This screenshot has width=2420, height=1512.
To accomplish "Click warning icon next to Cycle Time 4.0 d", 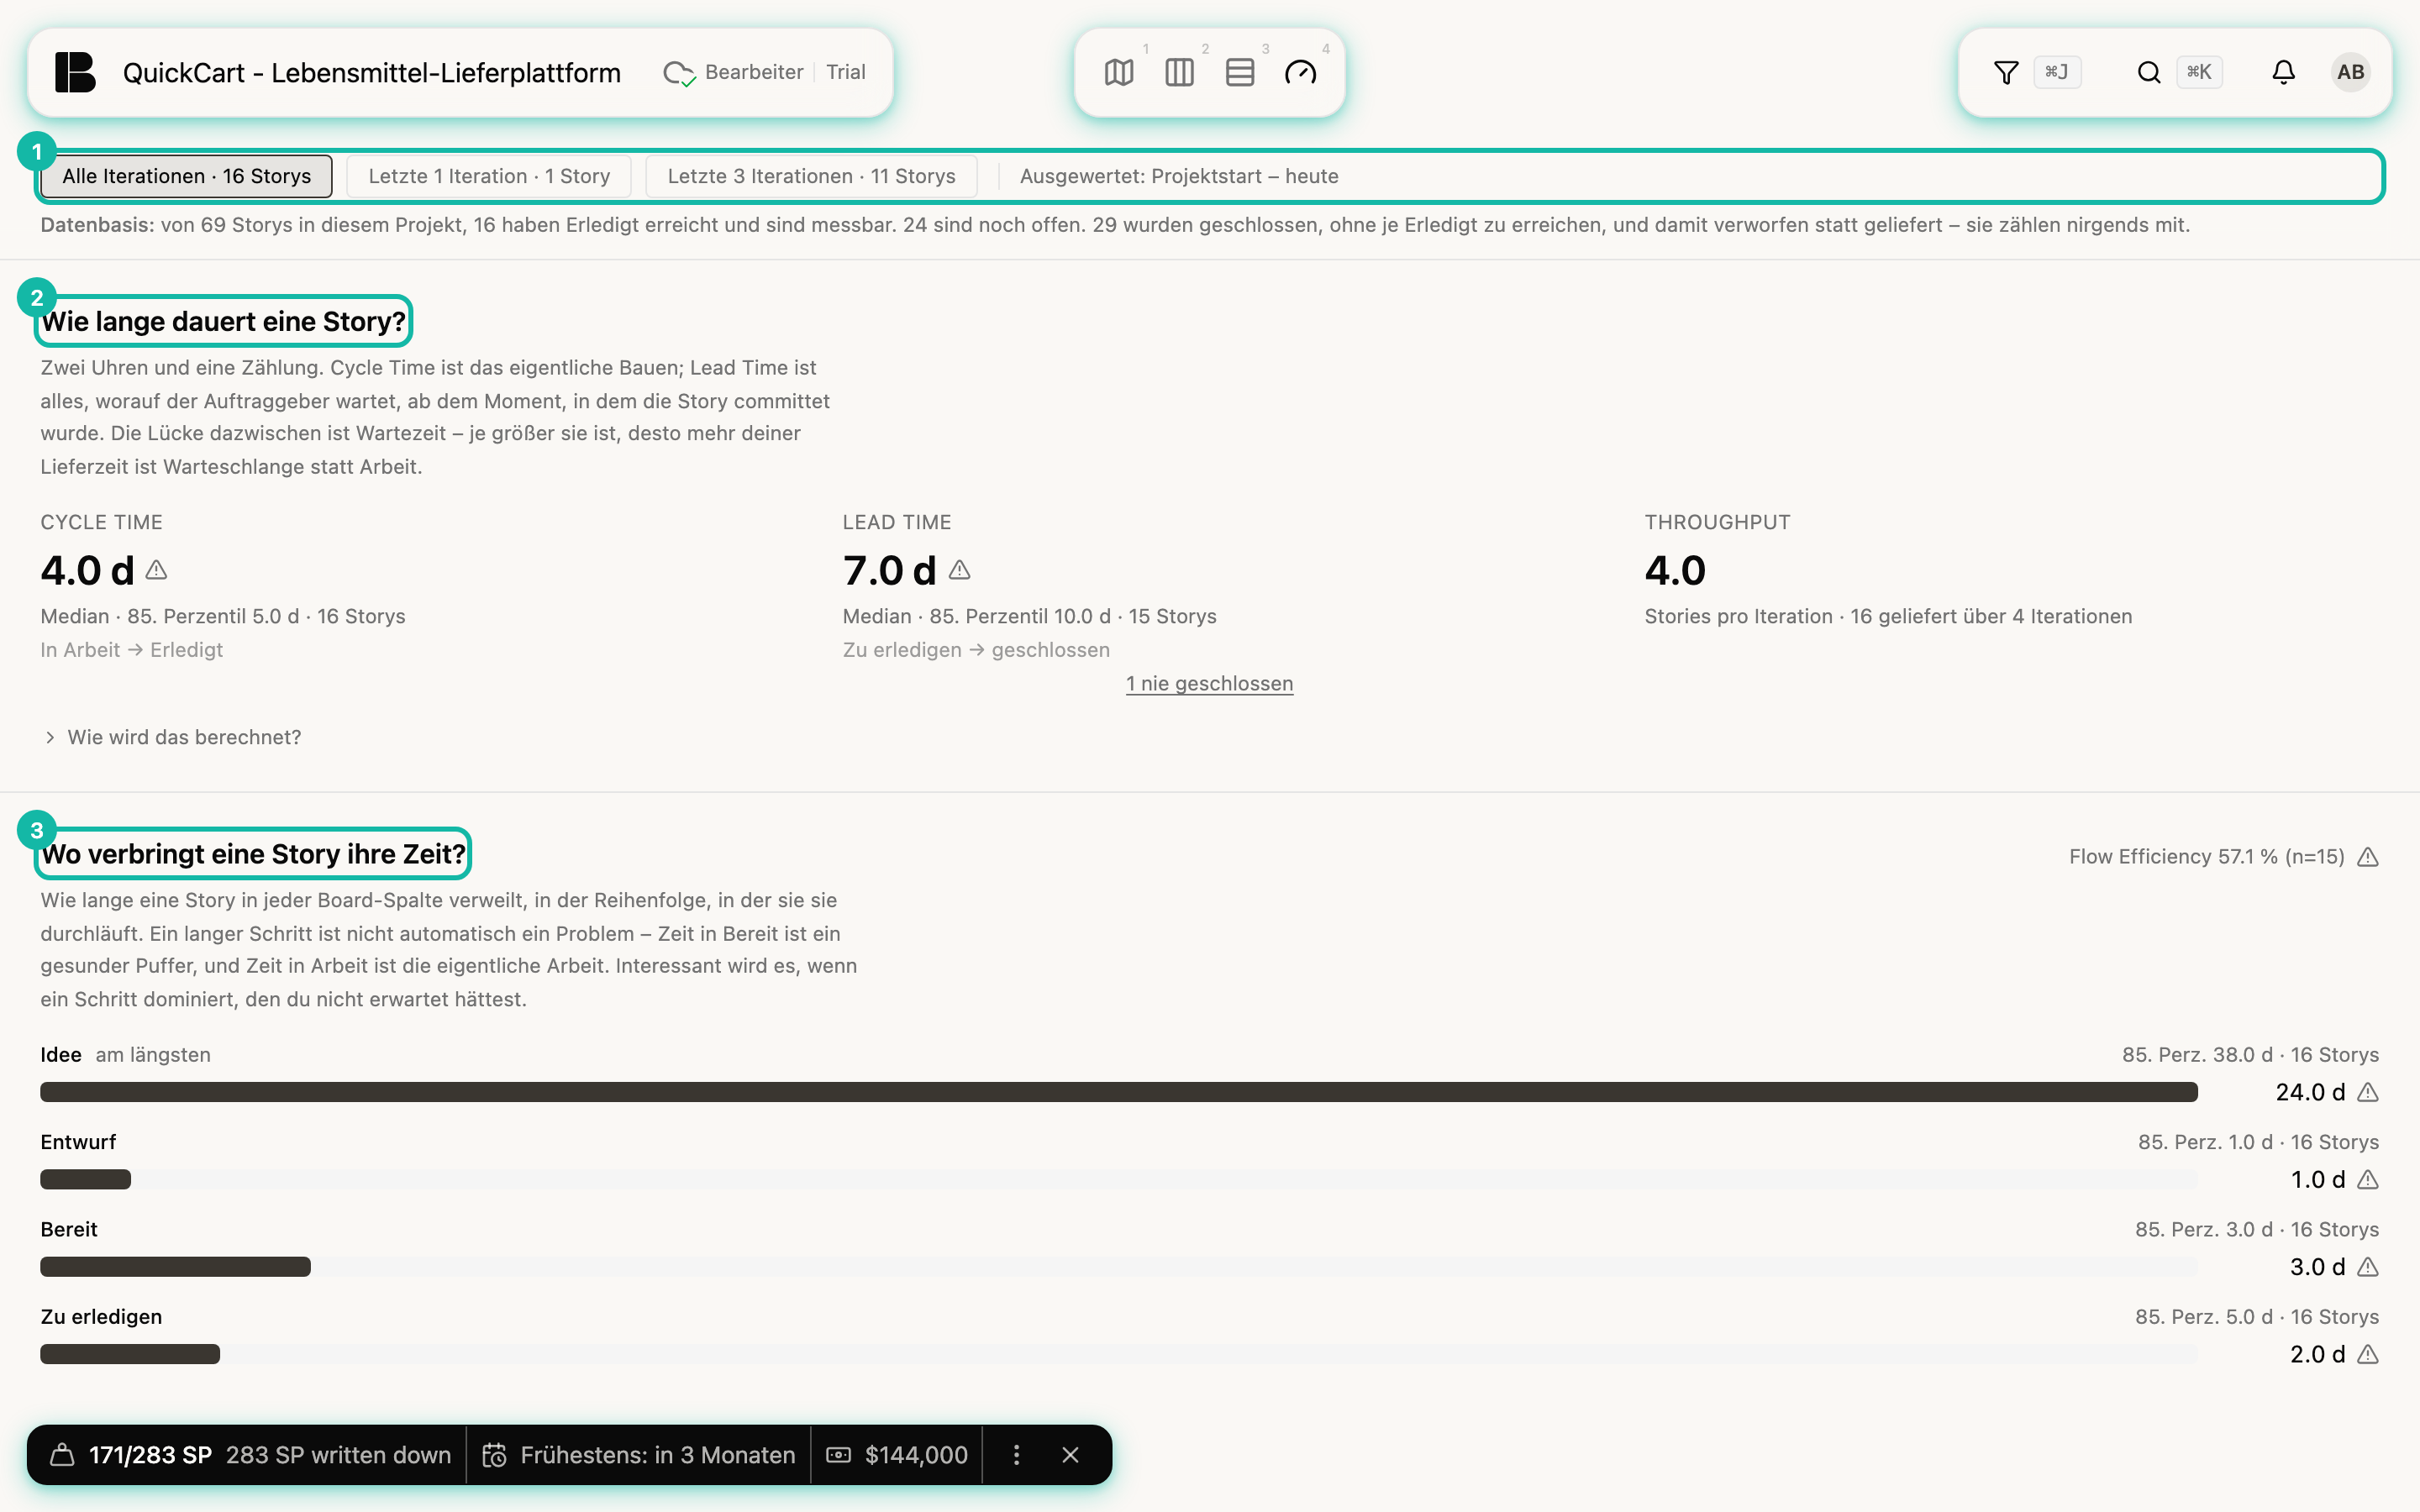I will [156, 570].
